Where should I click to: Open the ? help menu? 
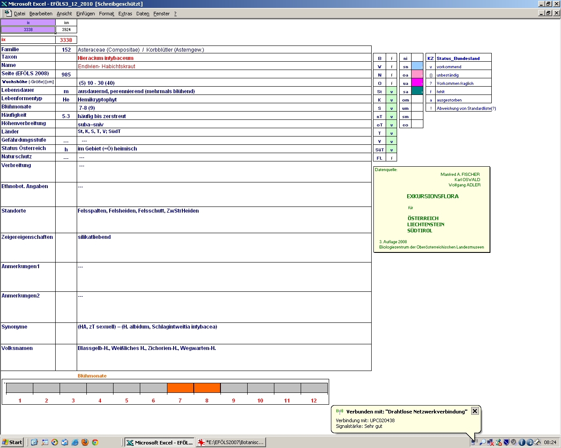[x=175, y=14]
